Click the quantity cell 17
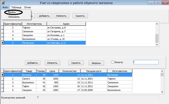Image resolution: width=169 pixels, height=104 pixels. (70, 90)
